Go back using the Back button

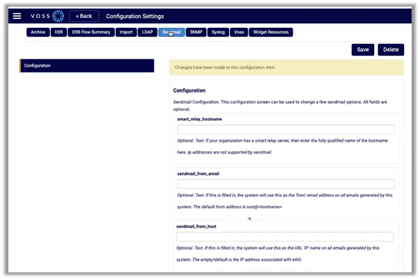(84, 16)
